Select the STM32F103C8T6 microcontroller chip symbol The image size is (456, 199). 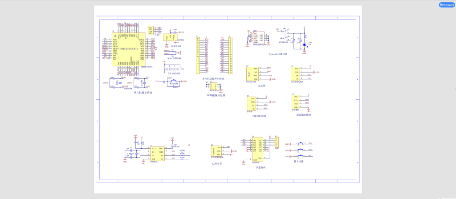(x=129, y=49)
